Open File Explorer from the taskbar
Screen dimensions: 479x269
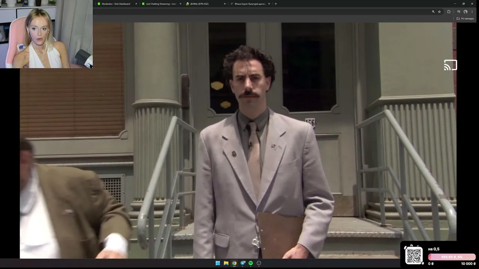[226, 263]
